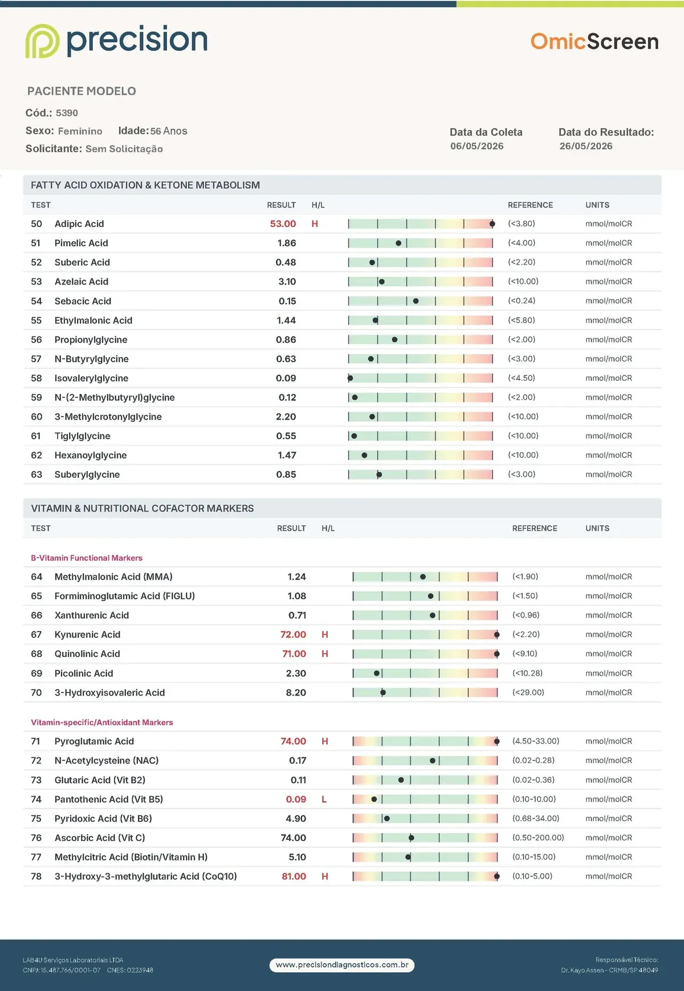This screenshot has height=991, width=684.
Task: Select the 'VITAMIN & NUTRITIONAL COFACTOR MARKERS' section header
Action: 142,509
